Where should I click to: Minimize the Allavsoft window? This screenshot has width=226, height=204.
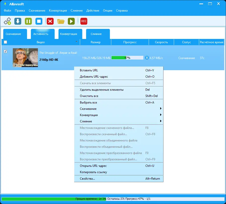click(x=201, y=4)
